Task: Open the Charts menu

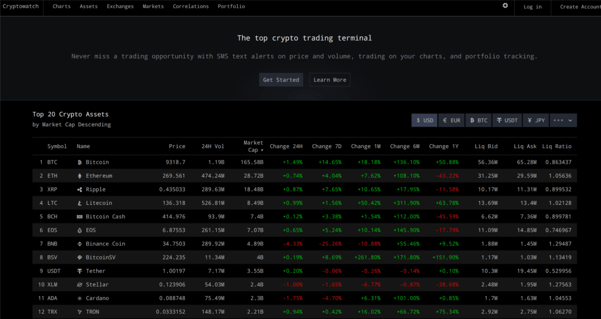Action: 61,7
